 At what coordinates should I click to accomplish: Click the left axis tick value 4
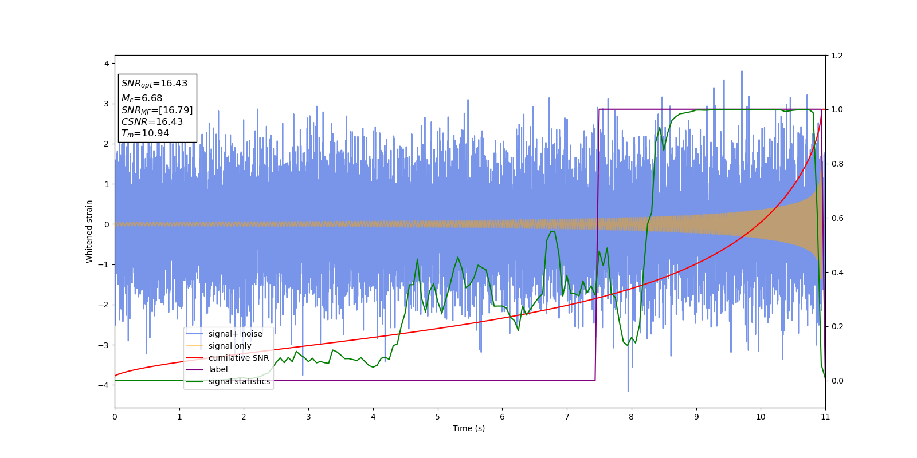[x=107, y=64]
